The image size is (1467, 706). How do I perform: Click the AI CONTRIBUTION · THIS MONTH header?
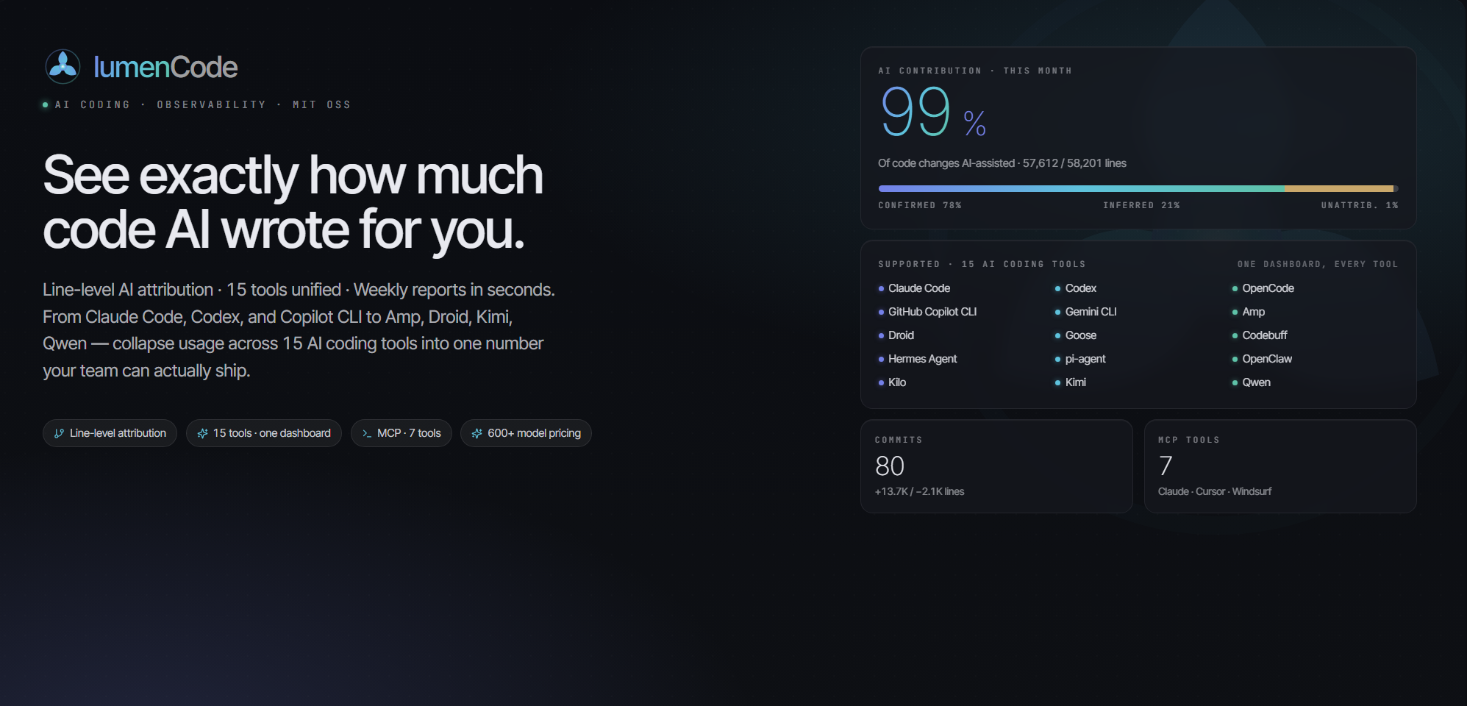975,71
